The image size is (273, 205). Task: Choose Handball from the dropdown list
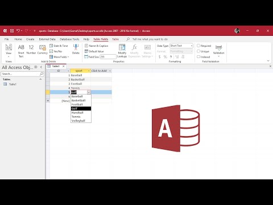[x=81, y=113]
